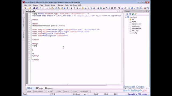172x96 pixels.
Task: Select template.php in the Project tree
Action: tap(137, 29)
